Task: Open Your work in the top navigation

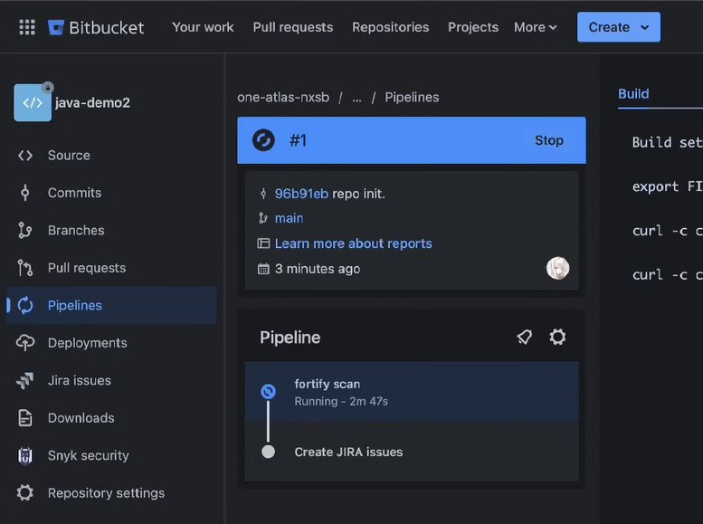Action: 203,27
